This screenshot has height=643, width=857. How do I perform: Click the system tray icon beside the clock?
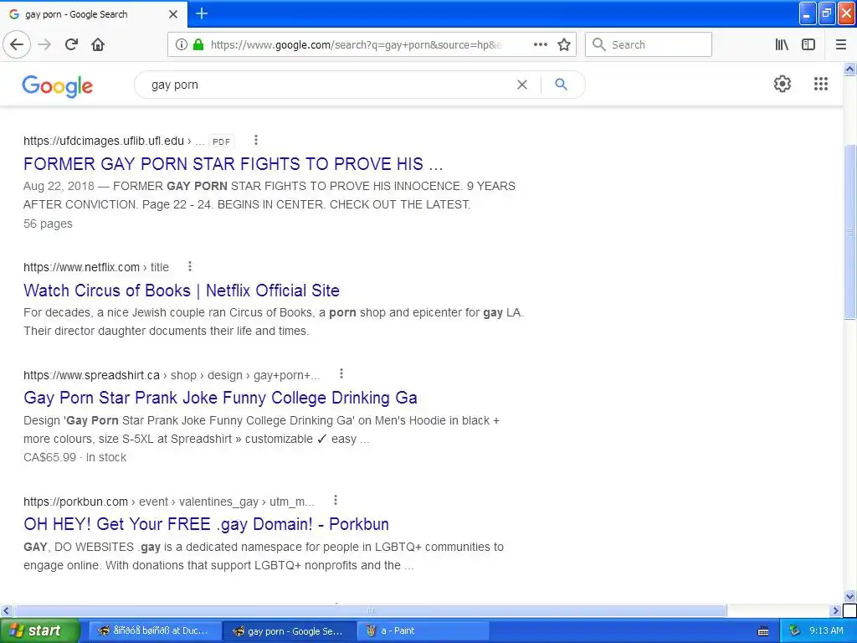[x=795, y=630]
